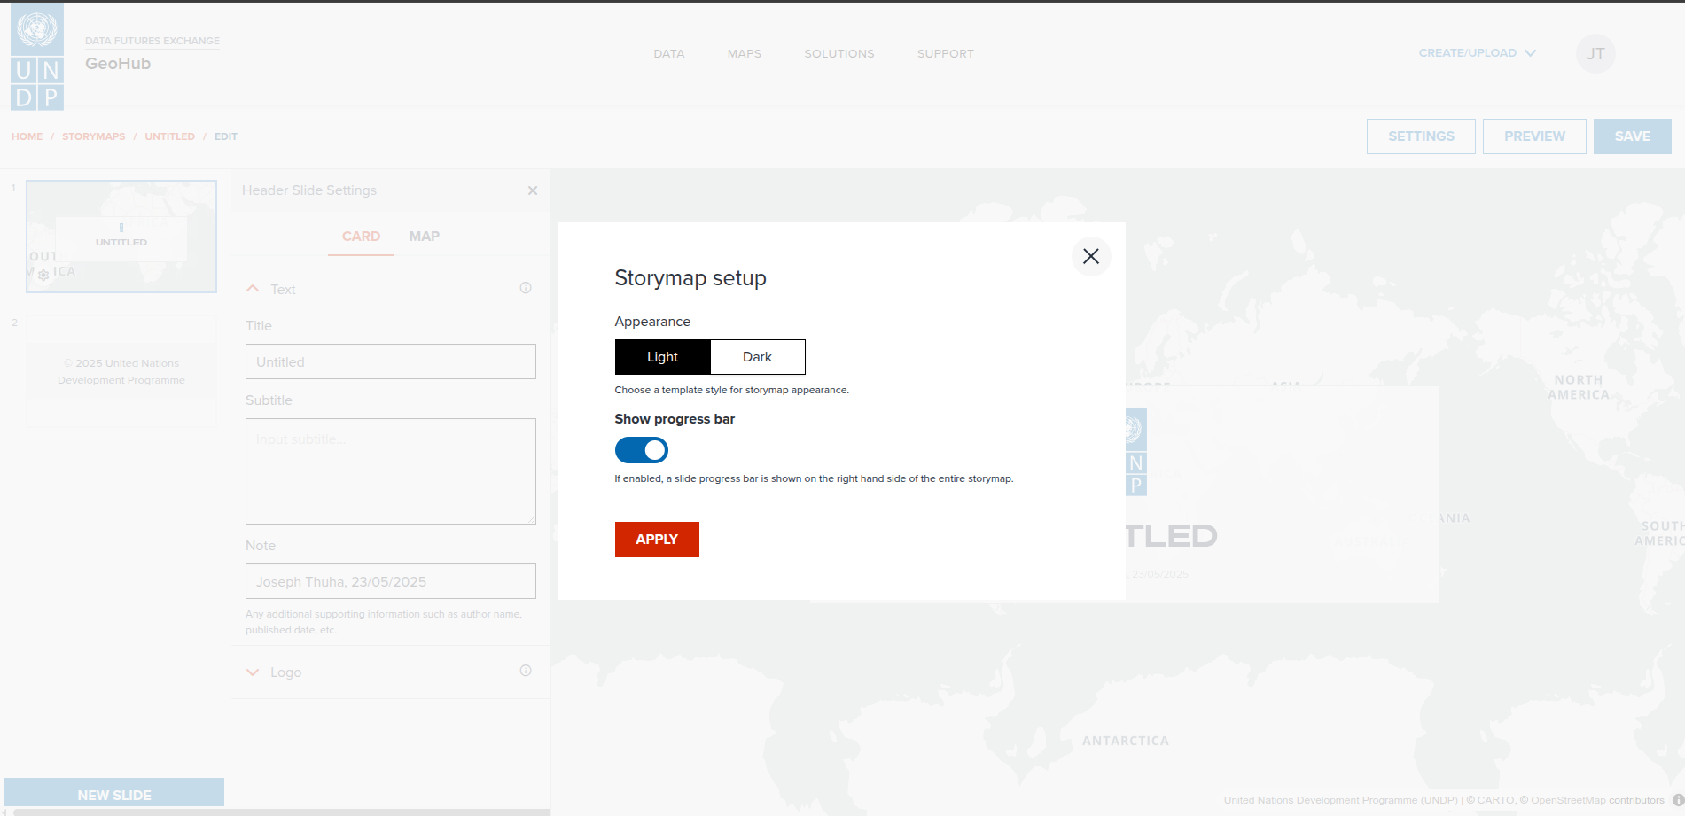This screenshot has width=1685, height=816.
Task: Expand the Logo section
Action: (x=253, y=672)
